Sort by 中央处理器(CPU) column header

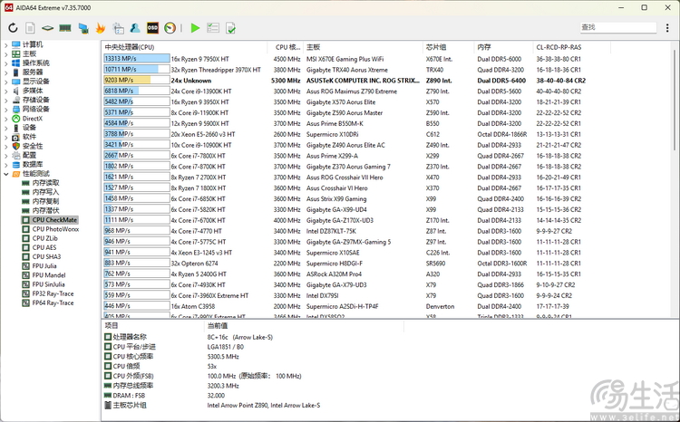tap(184, 47)
